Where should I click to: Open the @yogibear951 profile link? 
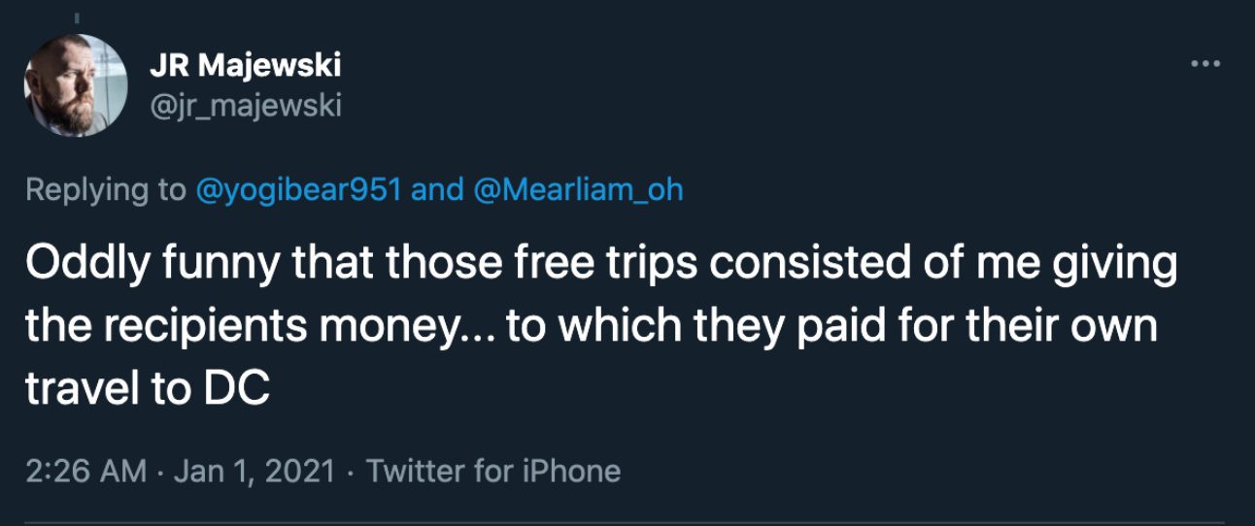click(298, 190)
